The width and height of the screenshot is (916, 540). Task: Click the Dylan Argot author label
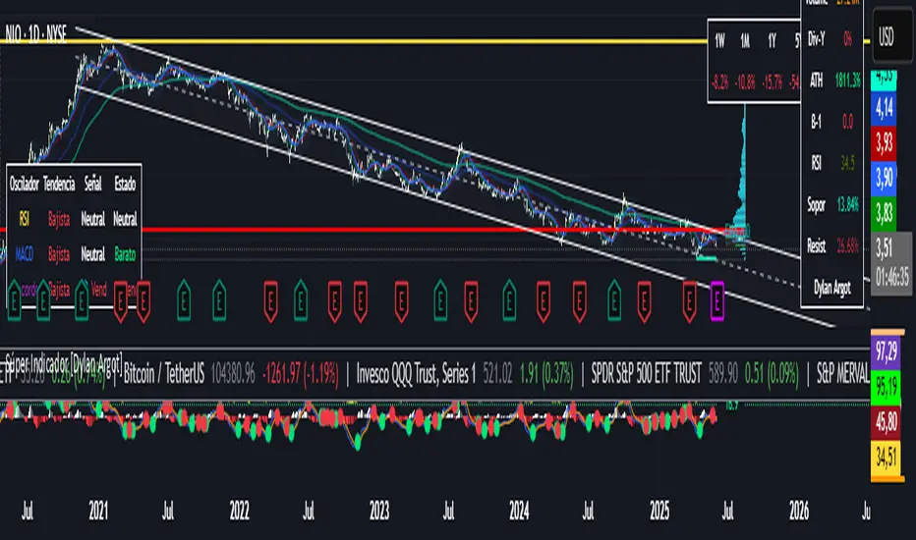coord(831,288)
